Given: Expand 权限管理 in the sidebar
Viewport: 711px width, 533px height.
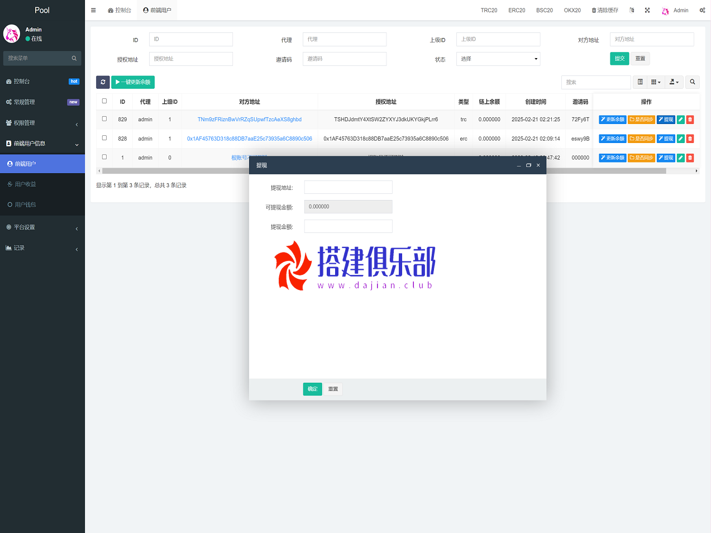Looking at the screenshot, I should click(x=42, y=123).
